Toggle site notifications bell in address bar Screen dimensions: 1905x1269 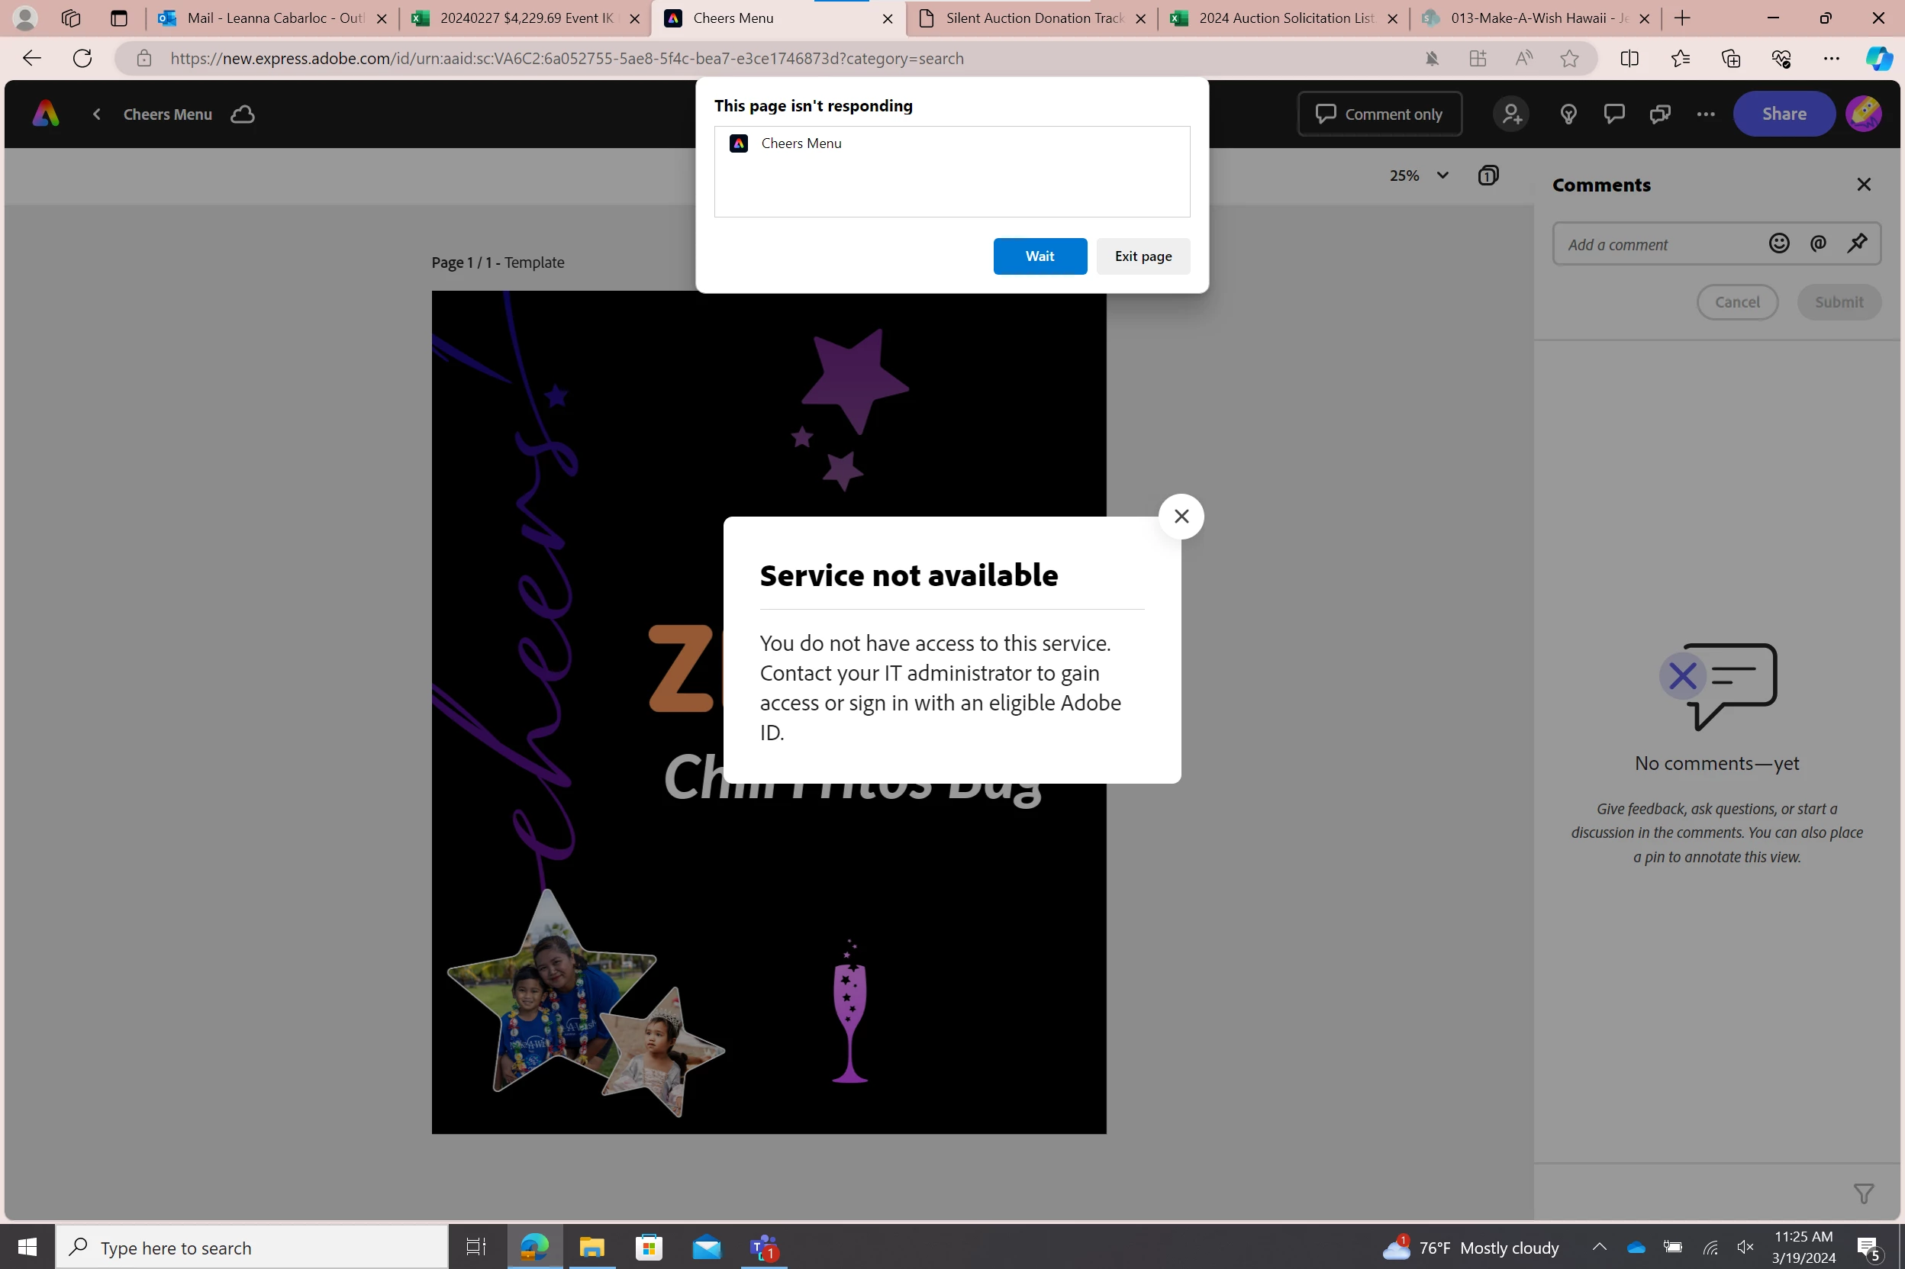click(x=1431, y=58)
